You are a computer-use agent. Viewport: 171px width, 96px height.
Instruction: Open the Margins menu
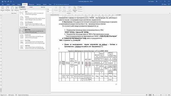tap(2, 9)
